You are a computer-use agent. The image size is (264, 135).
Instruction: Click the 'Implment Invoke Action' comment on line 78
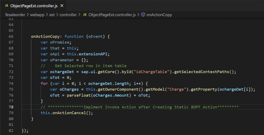139,107
